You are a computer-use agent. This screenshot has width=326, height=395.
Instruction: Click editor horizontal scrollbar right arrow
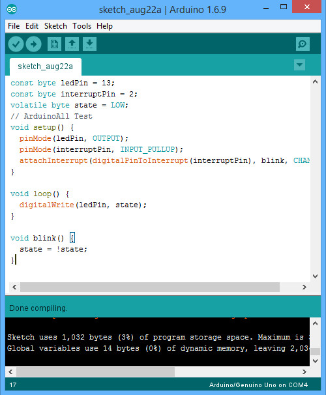304,287
